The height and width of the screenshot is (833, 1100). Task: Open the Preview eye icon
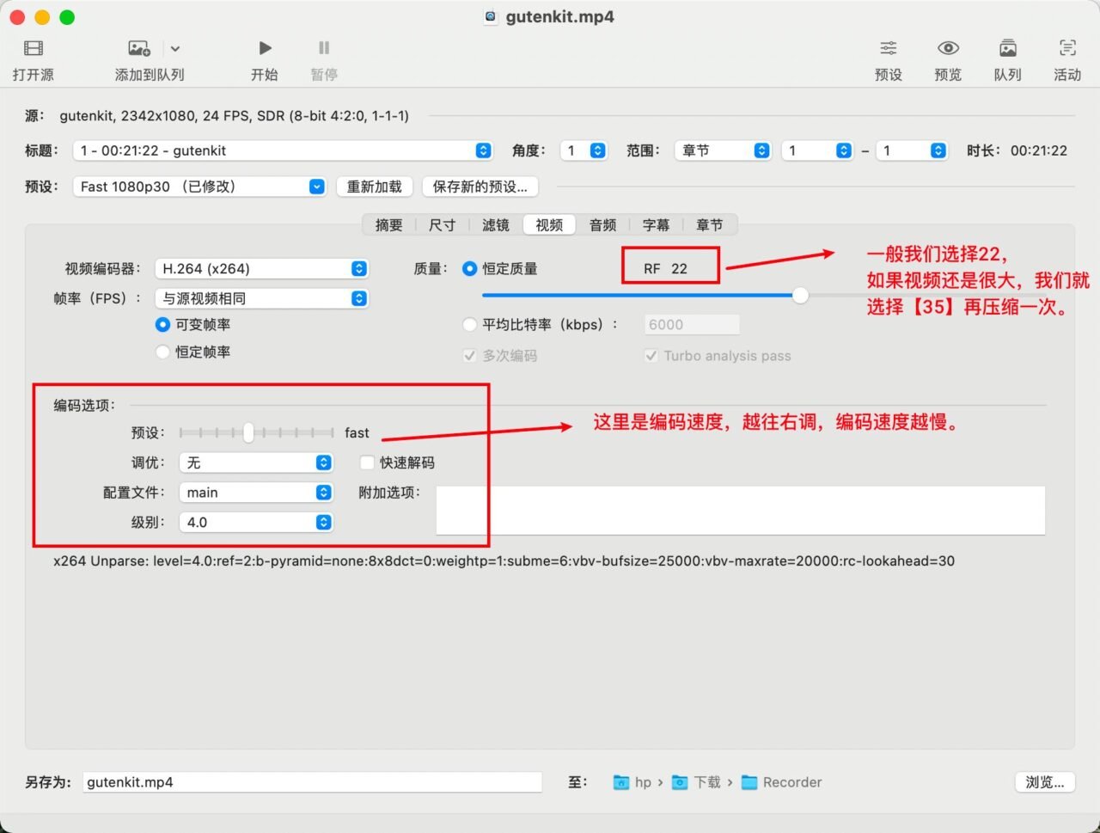[x=948, y=48]
